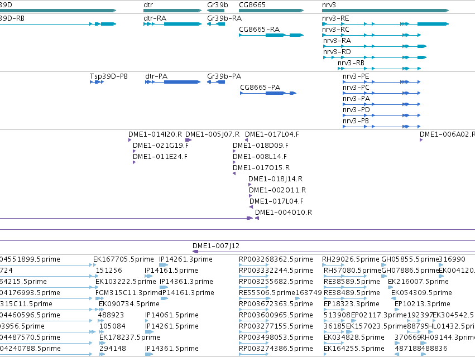Select the CG8665 gene feature bar
The width and height of the screenshot is (475, 357).
tap(271, 11)
